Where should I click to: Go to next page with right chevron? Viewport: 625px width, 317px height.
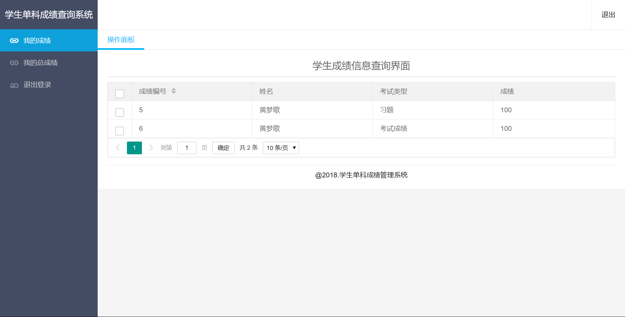[x=151, y=148]
